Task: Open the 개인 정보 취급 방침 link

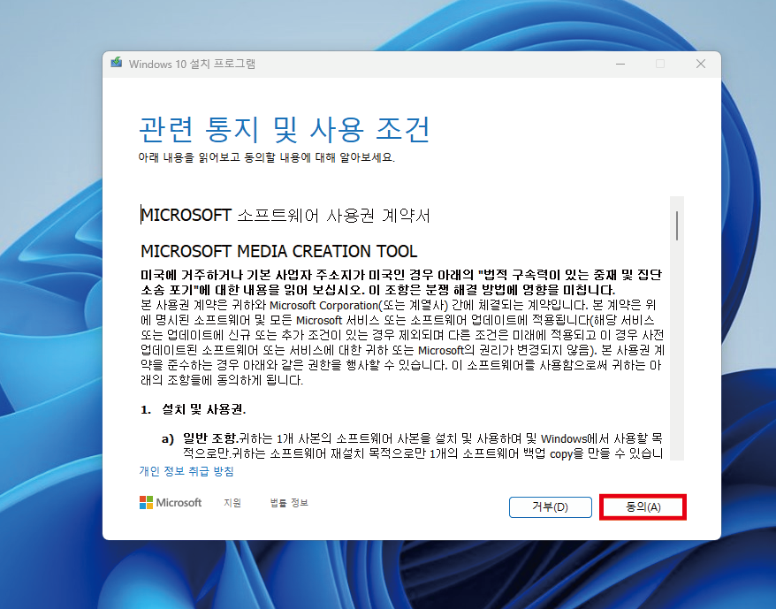Action: [x=186, y=471]
